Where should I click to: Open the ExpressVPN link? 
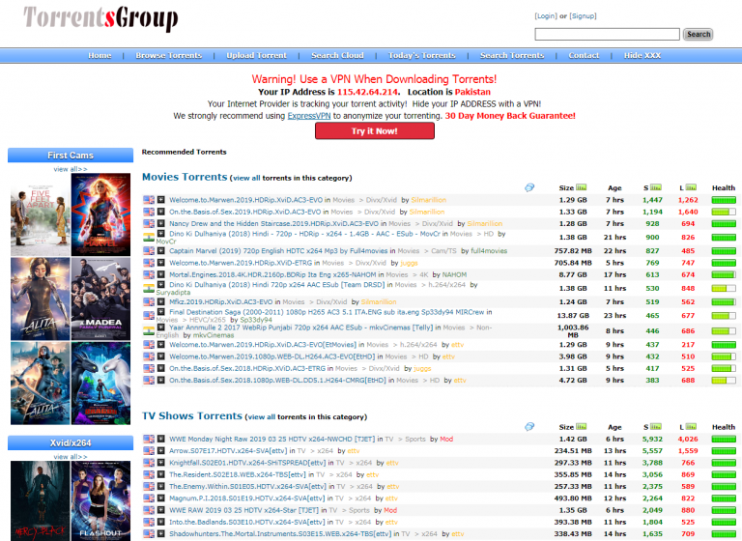[x=309, y=116]
